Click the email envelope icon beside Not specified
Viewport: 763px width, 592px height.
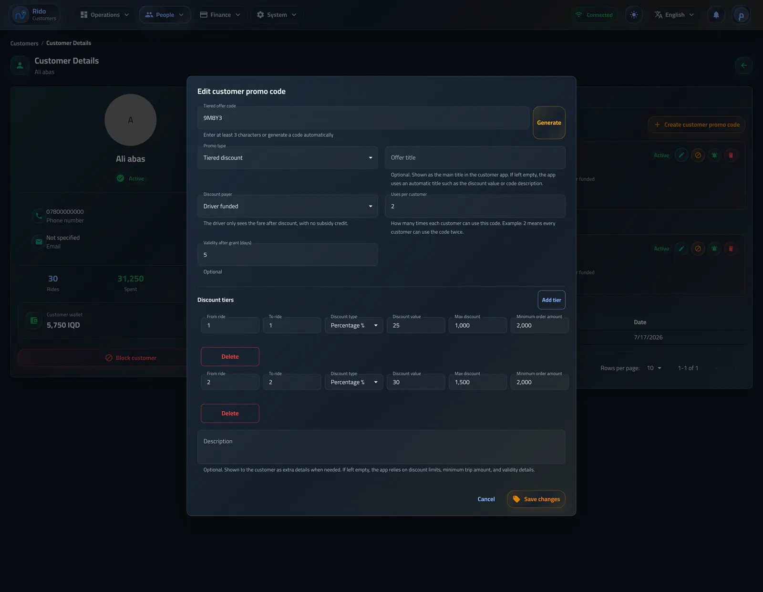point(39,242)
